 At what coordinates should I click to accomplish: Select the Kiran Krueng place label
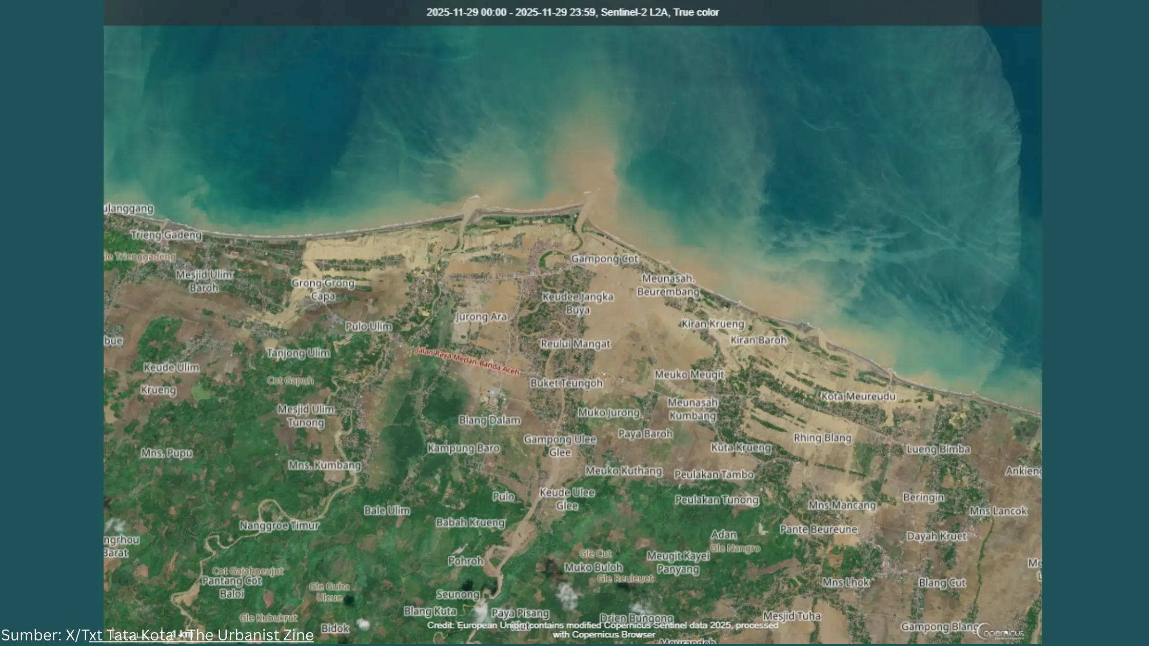point(713,324)
